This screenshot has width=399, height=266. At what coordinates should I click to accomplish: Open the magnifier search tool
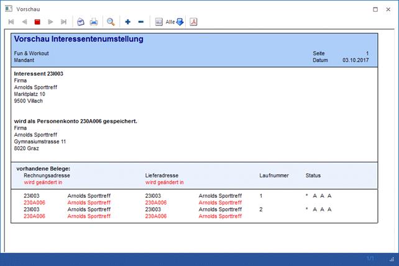(111, 22)
